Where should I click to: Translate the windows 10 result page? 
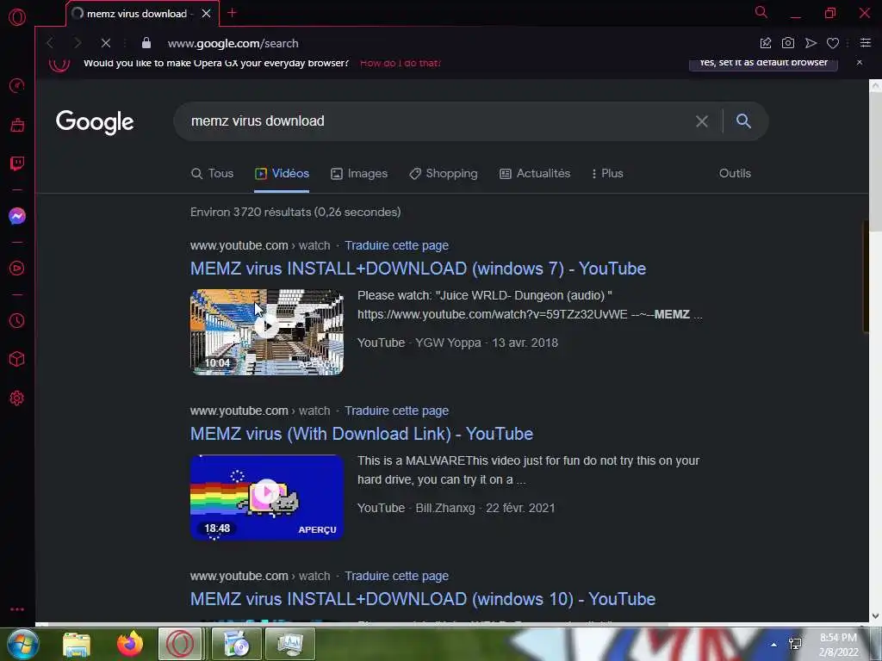pyautogui.click(x=396, y=576)
